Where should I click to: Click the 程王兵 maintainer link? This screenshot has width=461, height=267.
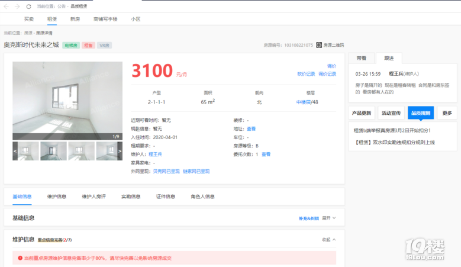pyautogui.click(x=155, y=154)
